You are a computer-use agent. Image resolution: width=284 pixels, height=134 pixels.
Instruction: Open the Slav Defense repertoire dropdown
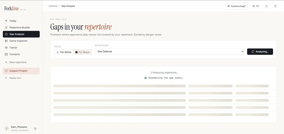(169, 51)
